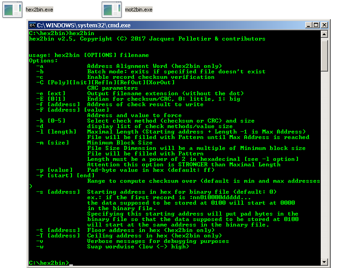Click the scrollbar down arrow
The height and width of the screenshot is (268, 354).
[324, 262]
